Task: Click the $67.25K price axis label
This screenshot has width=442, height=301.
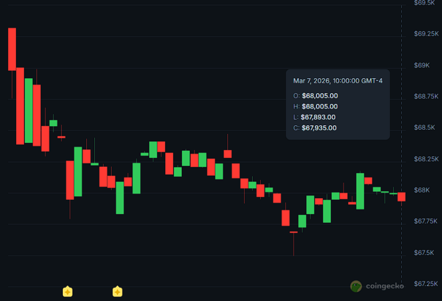Action: 426,283
